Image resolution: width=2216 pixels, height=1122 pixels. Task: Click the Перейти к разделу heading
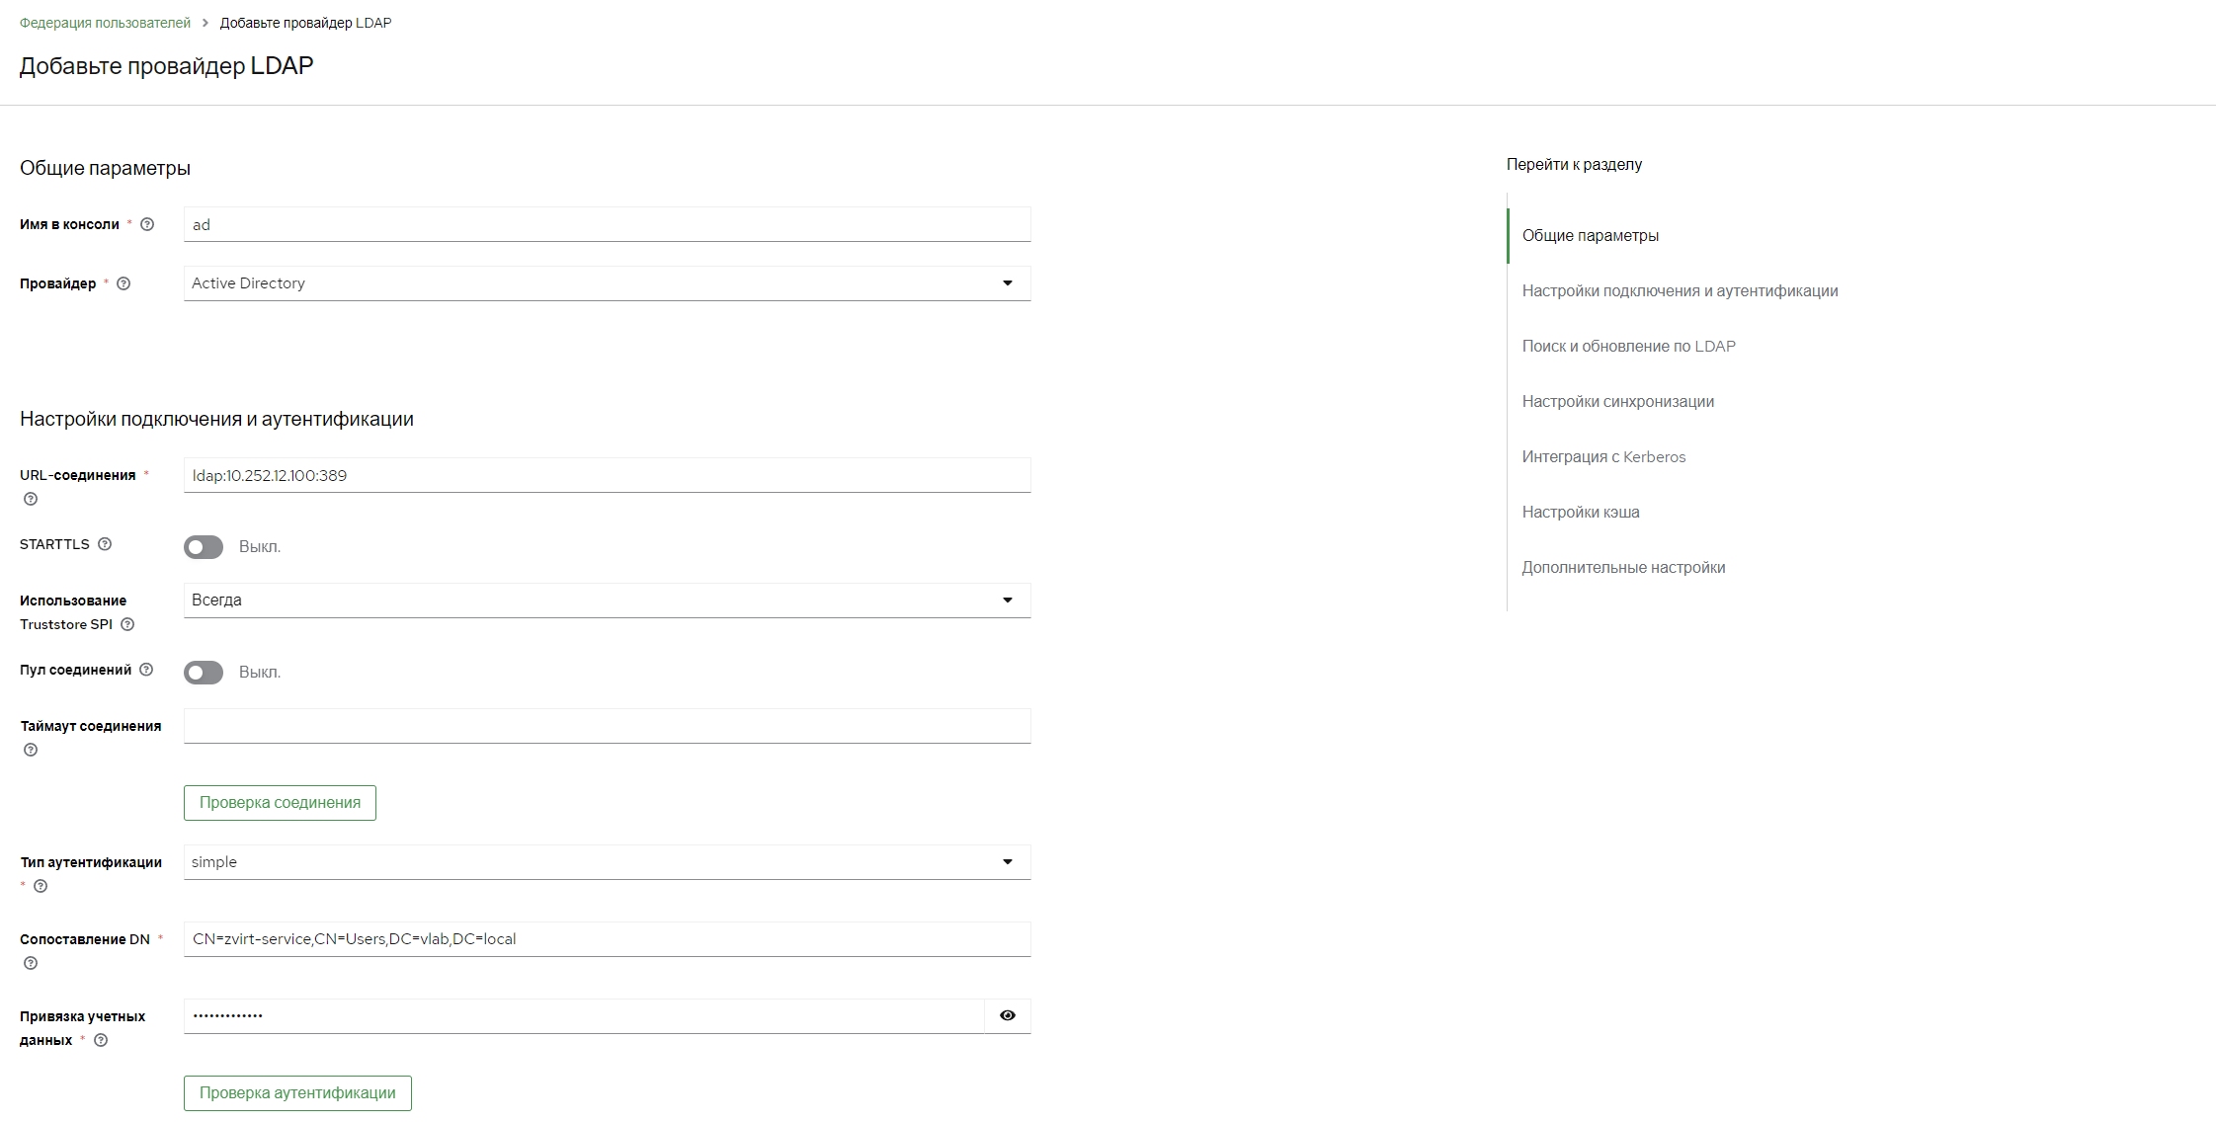(1574, 164)
